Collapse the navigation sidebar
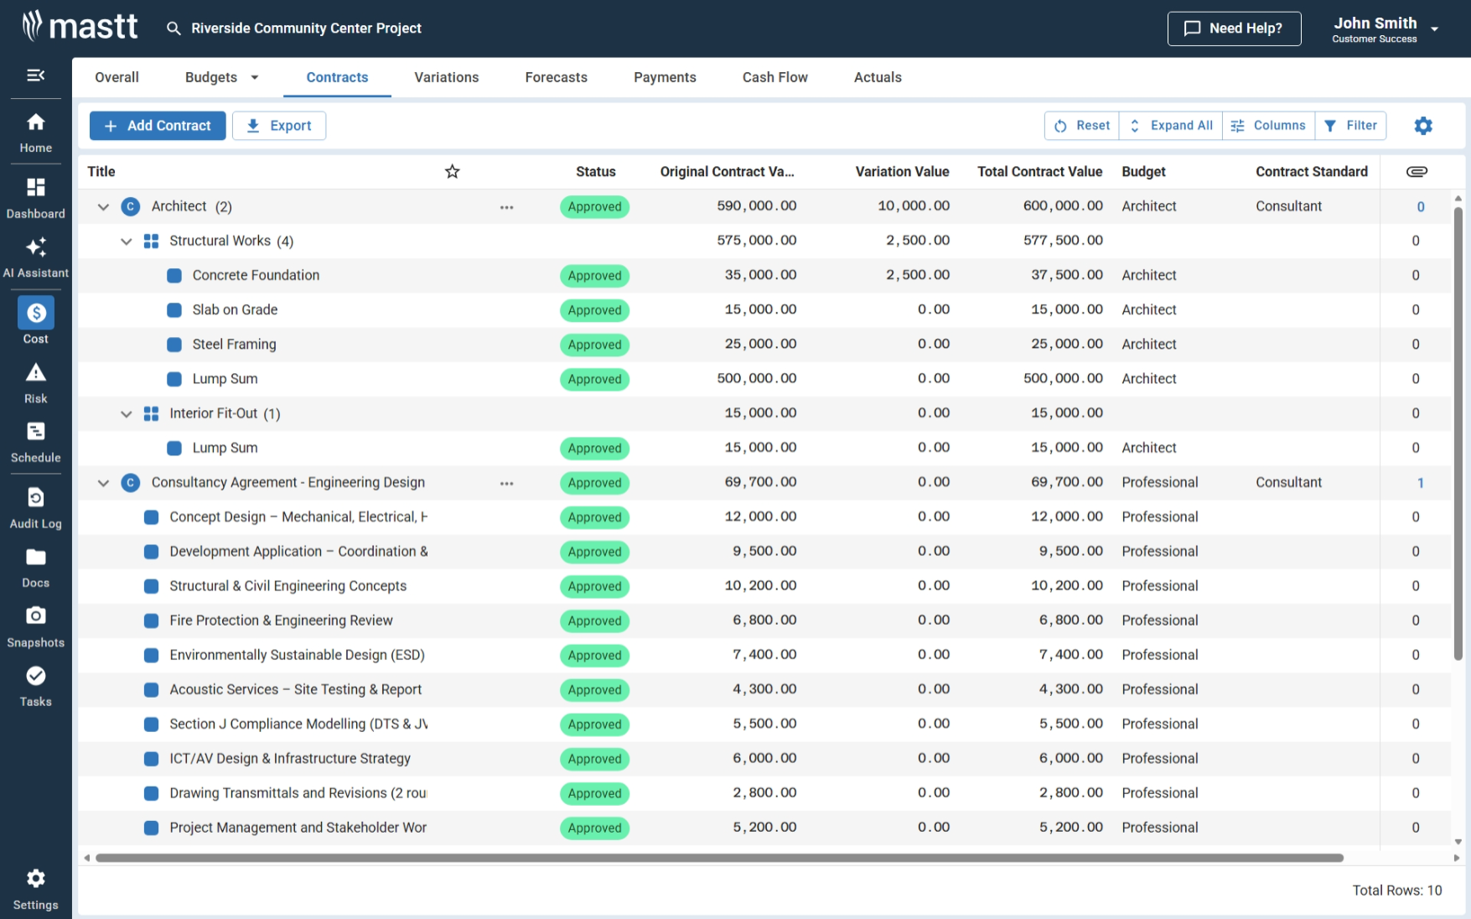1471x919 pixels. [x=35, y=75]
